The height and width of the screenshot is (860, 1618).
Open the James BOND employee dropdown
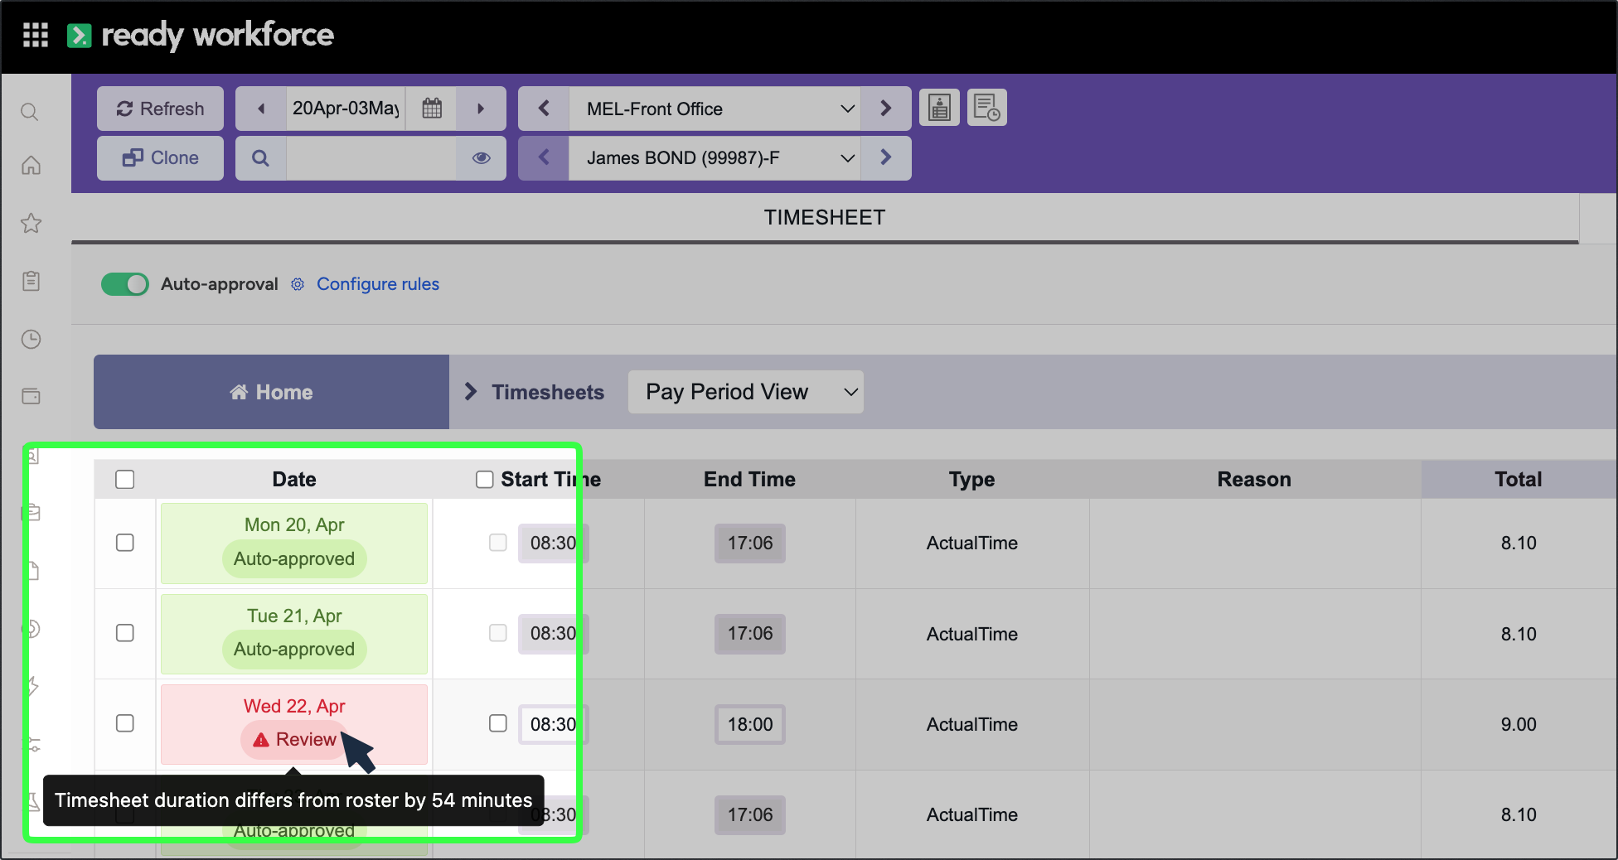[715, 157]
